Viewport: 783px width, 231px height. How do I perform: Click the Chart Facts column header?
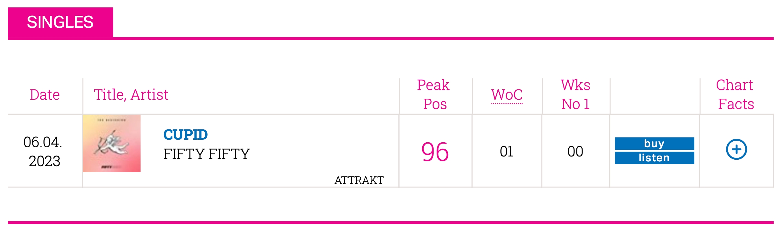pos(735,95)
